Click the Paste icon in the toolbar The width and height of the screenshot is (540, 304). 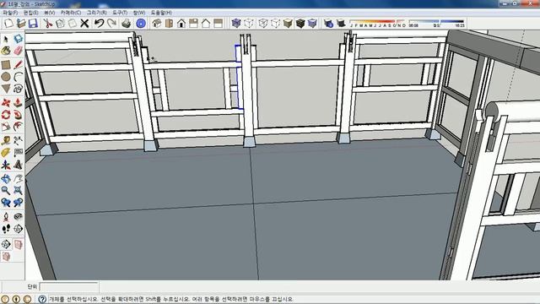73,24
